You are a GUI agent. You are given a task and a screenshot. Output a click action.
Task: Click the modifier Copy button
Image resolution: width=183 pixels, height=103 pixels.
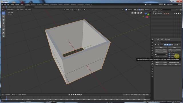174,47
